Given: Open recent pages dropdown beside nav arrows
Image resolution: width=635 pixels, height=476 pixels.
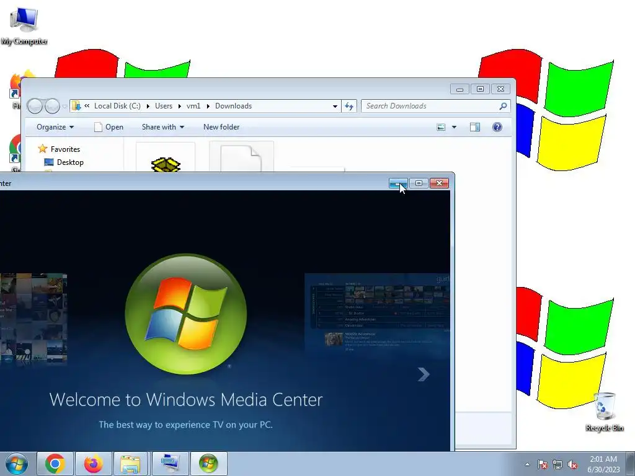Looking at the screenshot, I should 64,107.
